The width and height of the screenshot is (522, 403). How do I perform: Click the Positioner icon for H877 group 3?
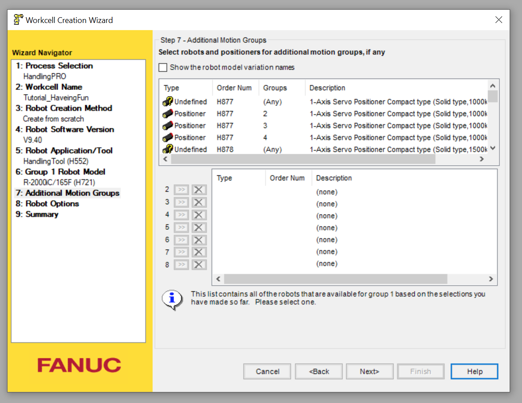tap(168, 125)
